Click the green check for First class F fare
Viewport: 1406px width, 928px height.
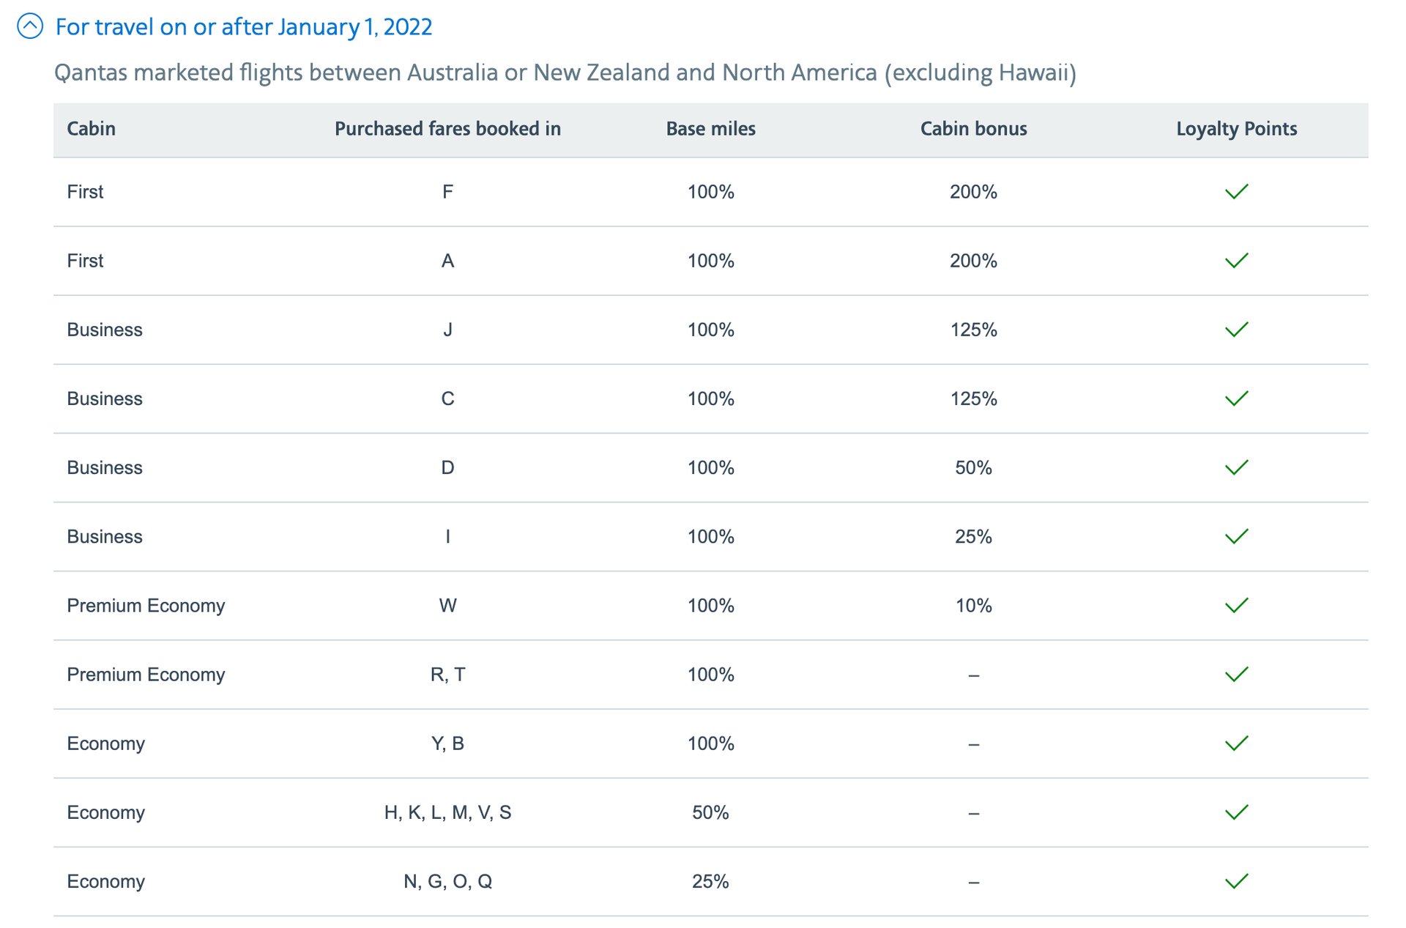click(1236, 191)
